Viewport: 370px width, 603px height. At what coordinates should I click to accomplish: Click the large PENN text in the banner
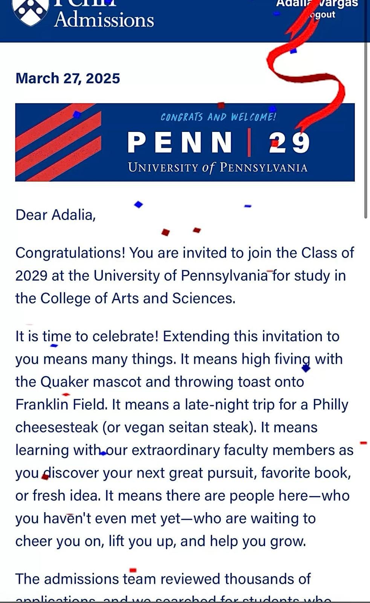click(x=180, y=142)
